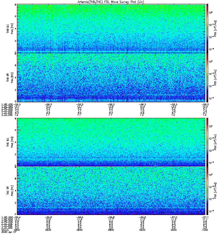Viewport: 219px width, 234px height.
Task: Click the "THC B∥ freq [Hz]" axis label
Action: coord(10,191)
